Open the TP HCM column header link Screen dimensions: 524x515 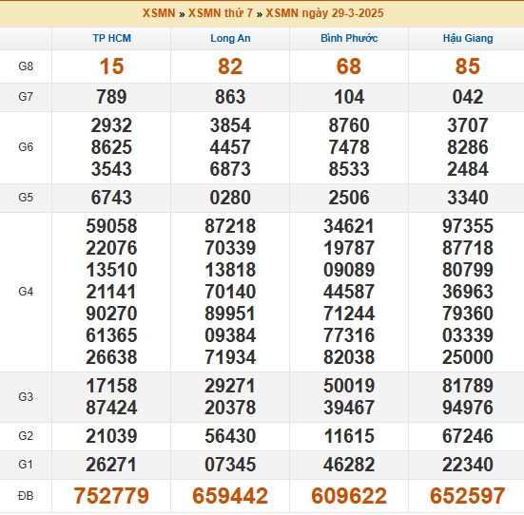111,38
